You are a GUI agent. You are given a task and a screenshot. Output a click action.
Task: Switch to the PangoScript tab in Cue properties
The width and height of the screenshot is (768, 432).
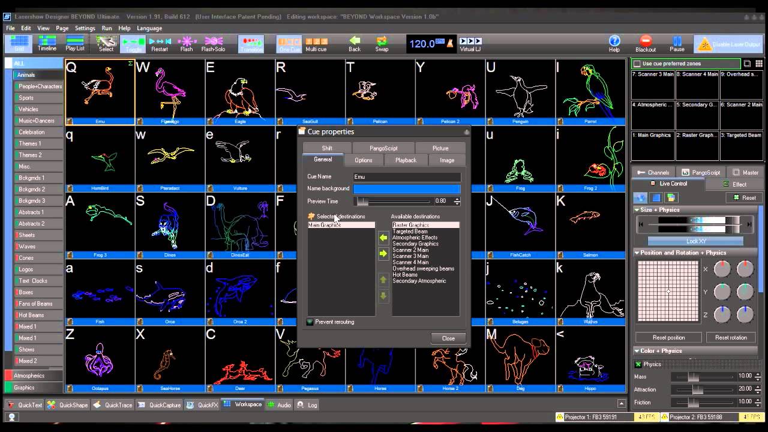[383, 148]
